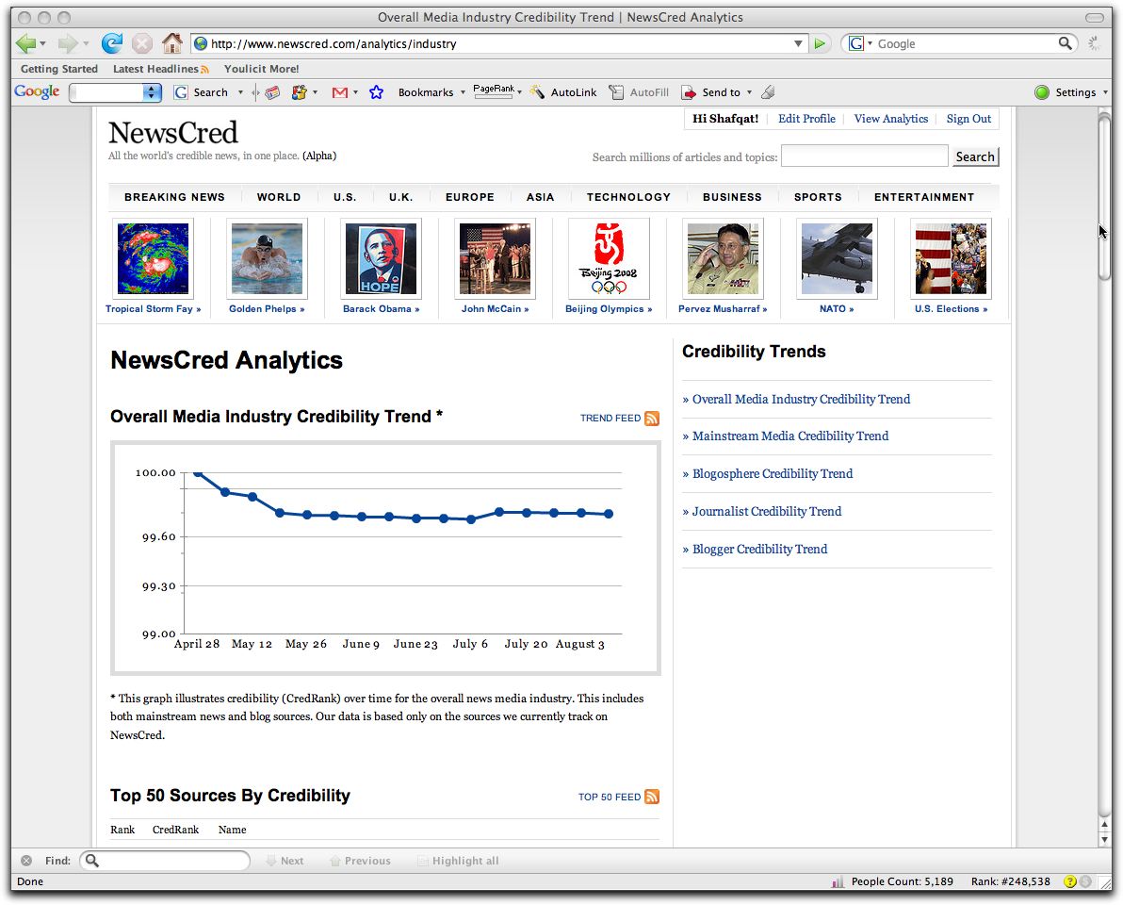Viewport: 1123px width, 905px height.
Task: Open Journalist Credibility Trend link
Action: tap(766, 512)
